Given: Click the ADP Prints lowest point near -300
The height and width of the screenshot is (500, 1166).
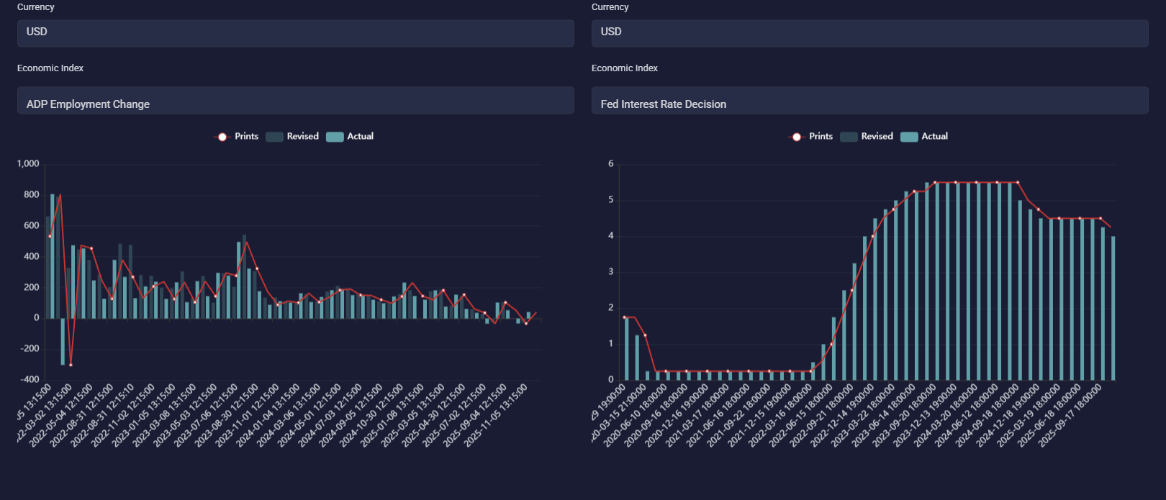Looking at the screenshot, I should click(x=71, y=365).
